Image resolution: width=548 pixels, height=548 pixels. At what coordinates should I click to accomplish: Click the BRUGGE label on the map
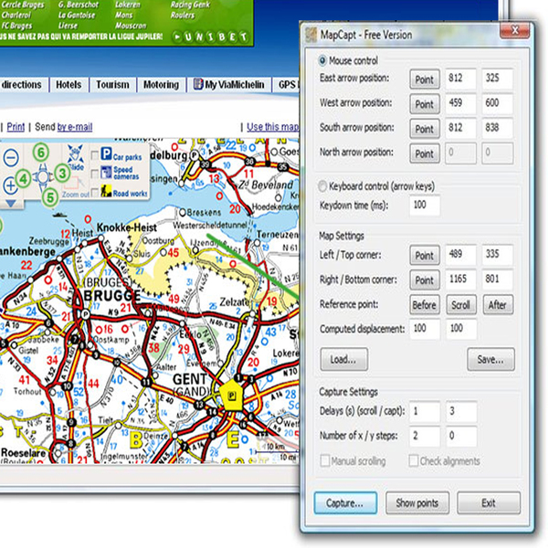(x=111, y=296)
